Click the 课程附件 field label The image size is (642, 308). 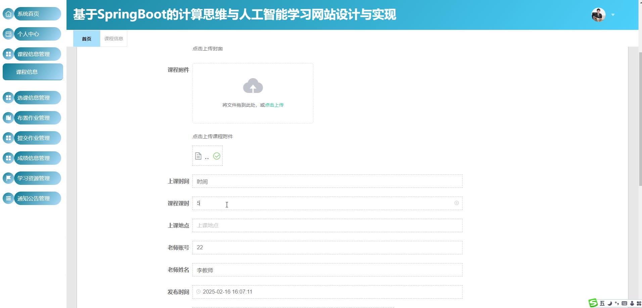pos(178,70)
